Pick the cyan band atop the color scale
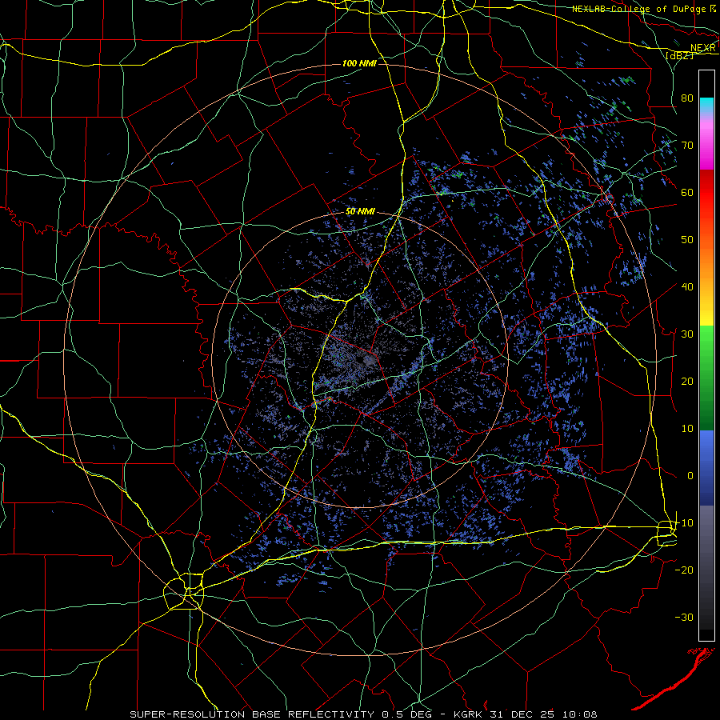 tap(706, 103)
